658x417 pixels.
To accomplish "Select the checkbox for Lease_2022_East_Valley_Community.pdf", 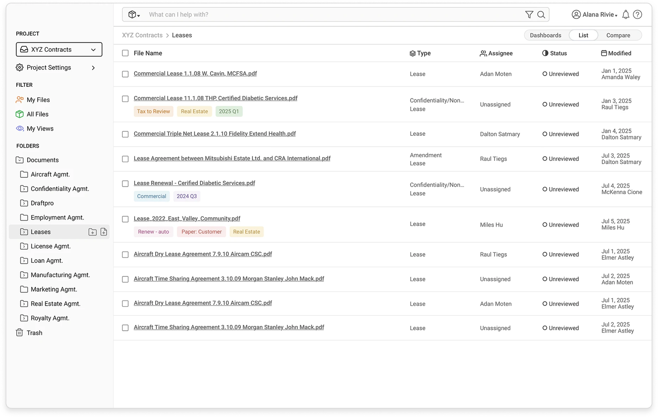I will [x=125, y=219].
